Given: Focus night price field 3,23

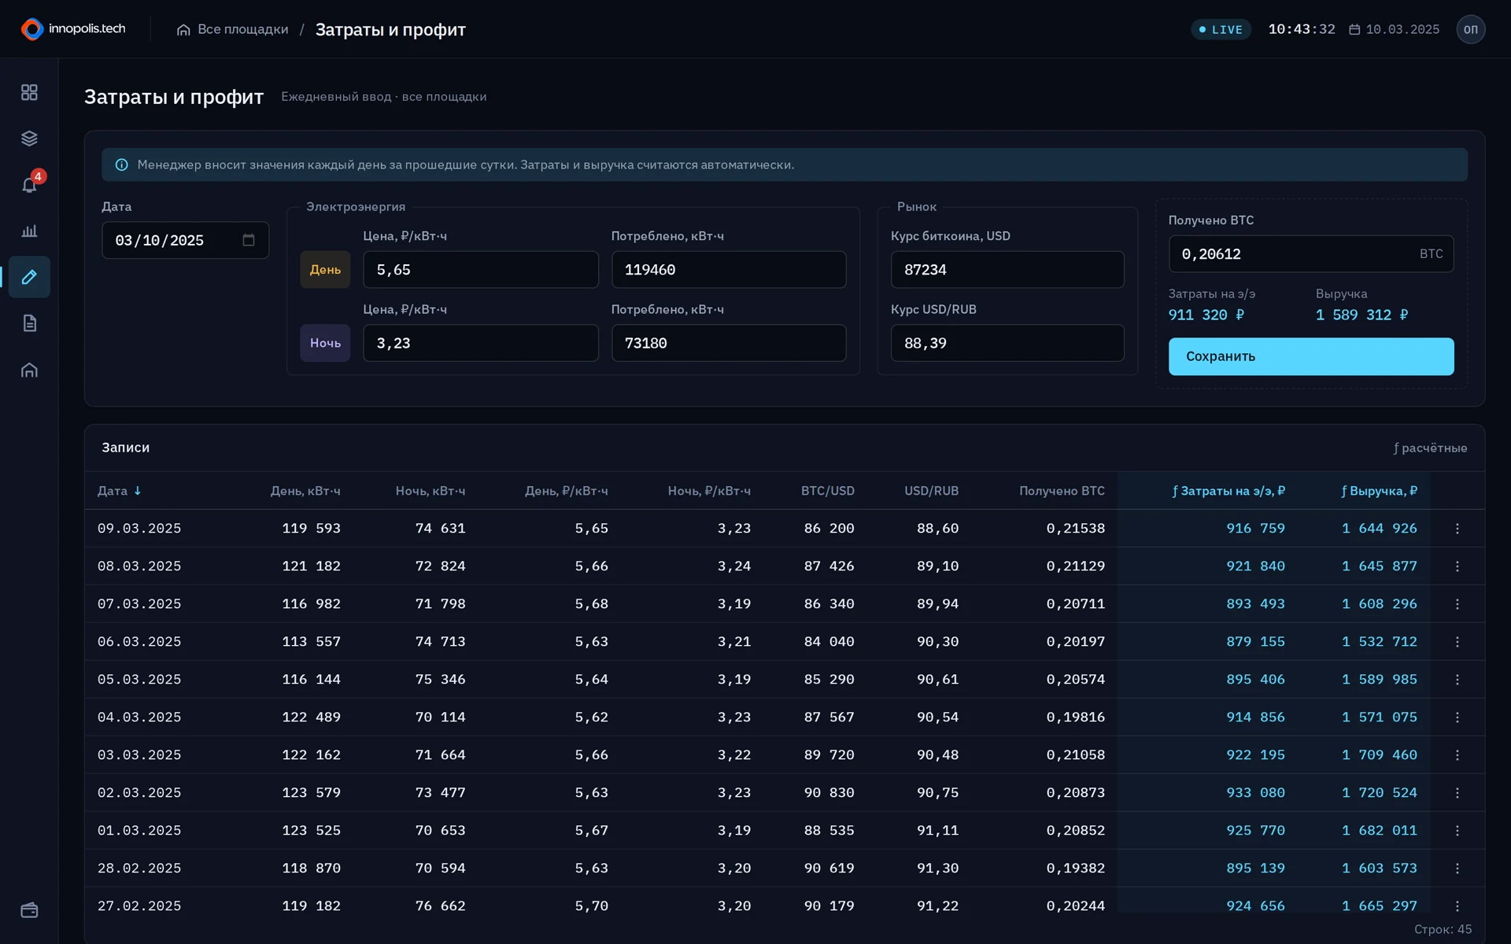Looking at the screenshot, I should point(481,343).
